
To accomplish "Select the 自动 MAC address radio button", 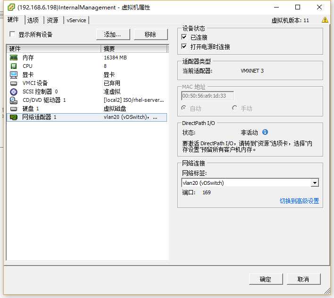I will tap(184, 108).
